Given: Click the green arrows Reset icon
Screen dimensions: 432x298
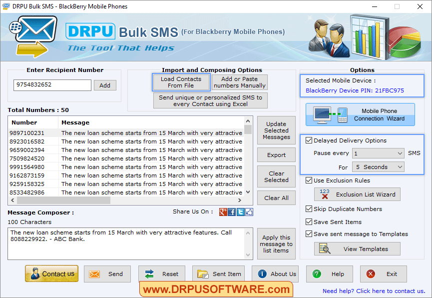Looking at the screenshot, I should [149, 274].
